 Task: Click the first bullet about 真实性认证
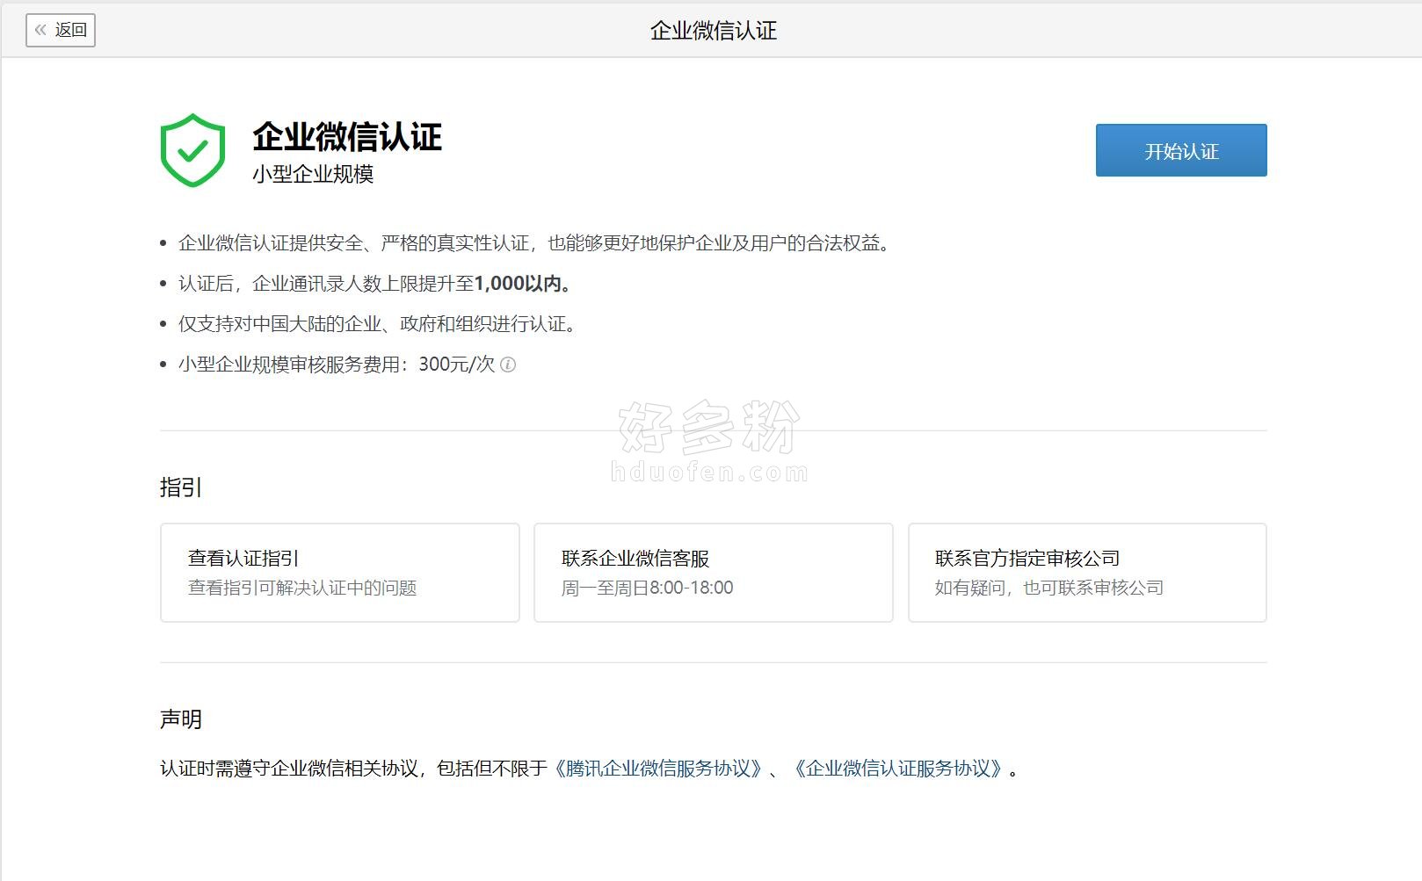tap(537, 243)
